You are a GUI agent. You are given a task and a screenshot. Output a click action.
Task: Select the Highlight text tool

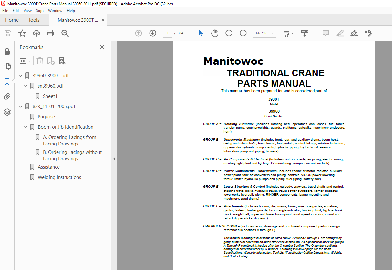[x=340, y=33]
